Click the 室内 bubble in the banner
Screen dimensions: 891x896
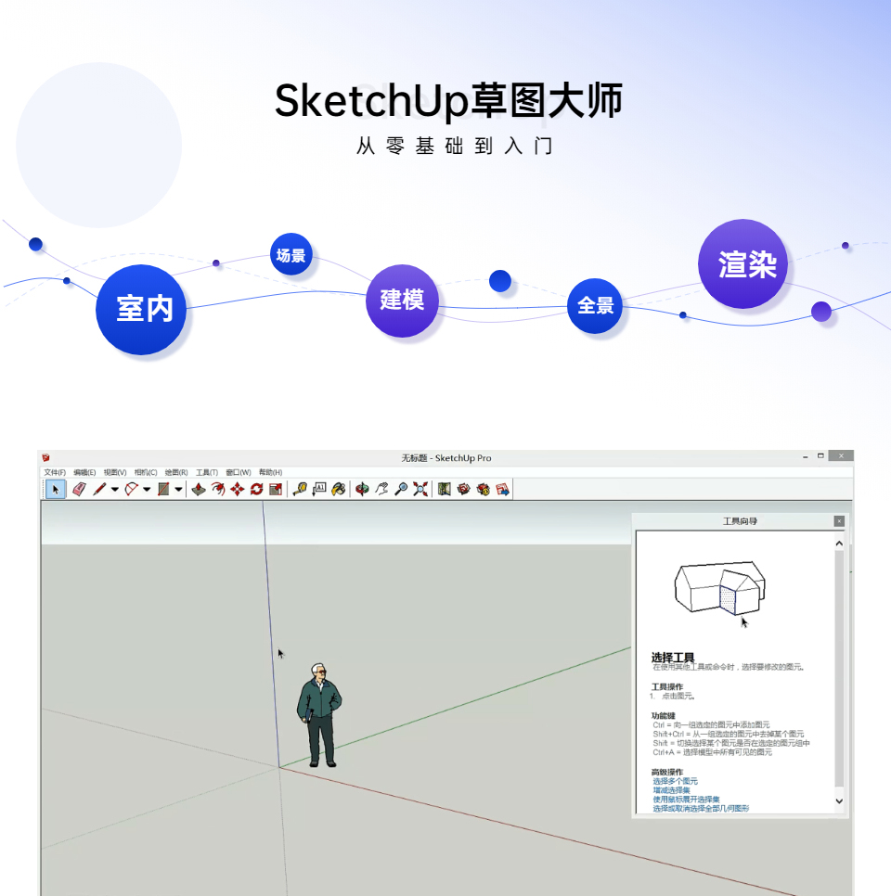point(141,309)
